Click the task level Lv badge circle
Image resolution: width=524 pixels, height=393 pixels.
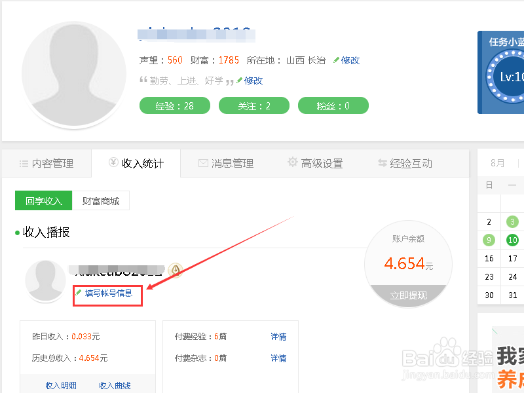pyautogui.click(x=506, y=77)
